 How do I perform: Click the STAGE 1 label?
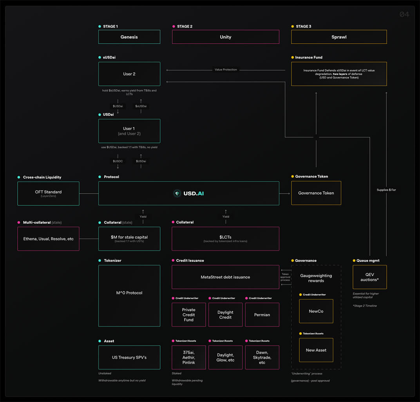110,26
